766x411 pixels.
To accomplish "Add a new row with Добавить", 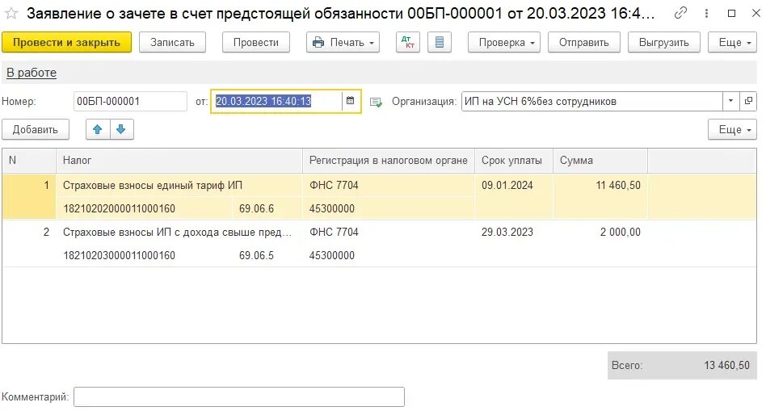I will 36,129.
